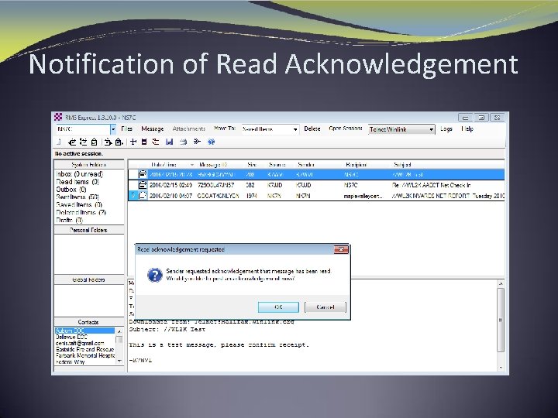558x418 pixels.
Task: Click the plus-shaped toolbar icon
Action: click(x=133, y=142)
